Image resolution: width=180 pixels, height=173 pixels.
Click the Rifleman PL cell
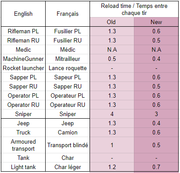(x=23, y=31)
